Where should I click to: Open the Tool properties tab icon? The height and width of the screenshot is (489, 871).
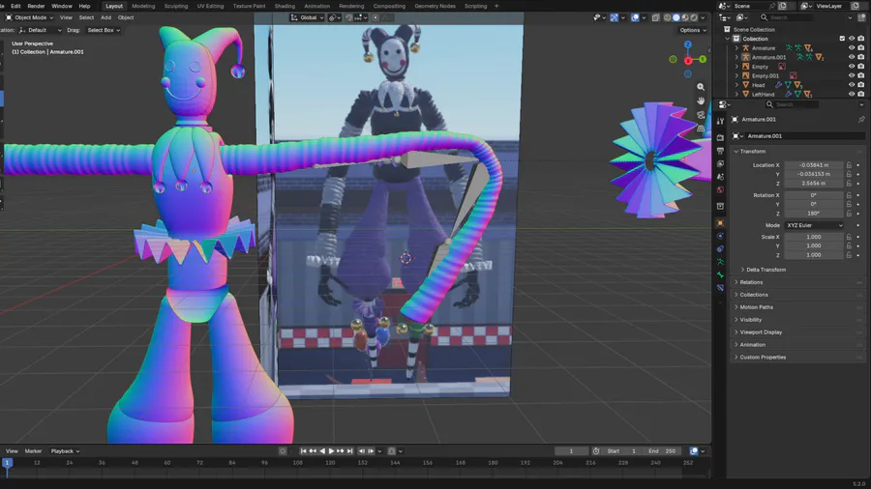(720, 122)
